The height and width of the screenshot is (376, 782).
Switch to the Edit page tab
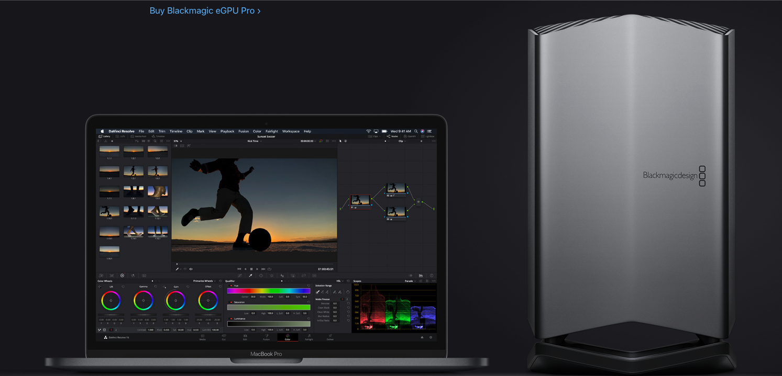pyautogui.click(x=245, y=338)
